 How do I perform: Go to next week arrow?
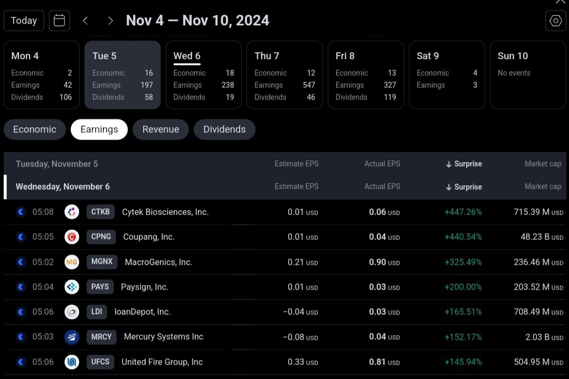(x=110, y=21)
